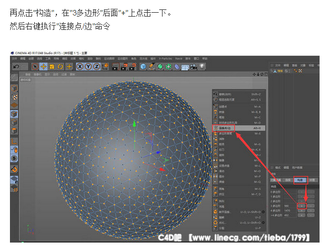The width and height of the screenshot is (324, 247).
Task: Click the blue deformer capsule icon
Action: point(177,66)
